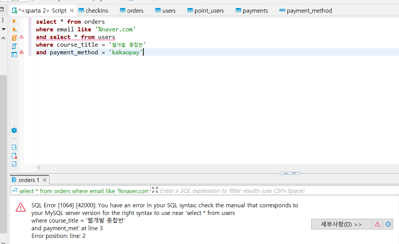Image resolution: width=399 pixels, height=244 pixels.
Task: Click the upward chevron on the left edge
Action: (3, 38)
